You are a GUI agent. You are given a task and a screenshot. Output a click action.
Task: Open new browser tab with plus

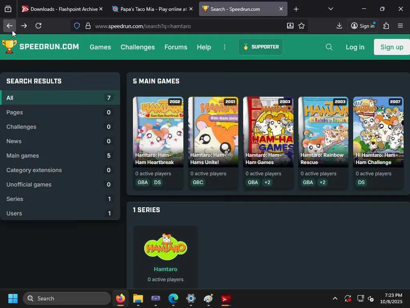coord(296,9)
